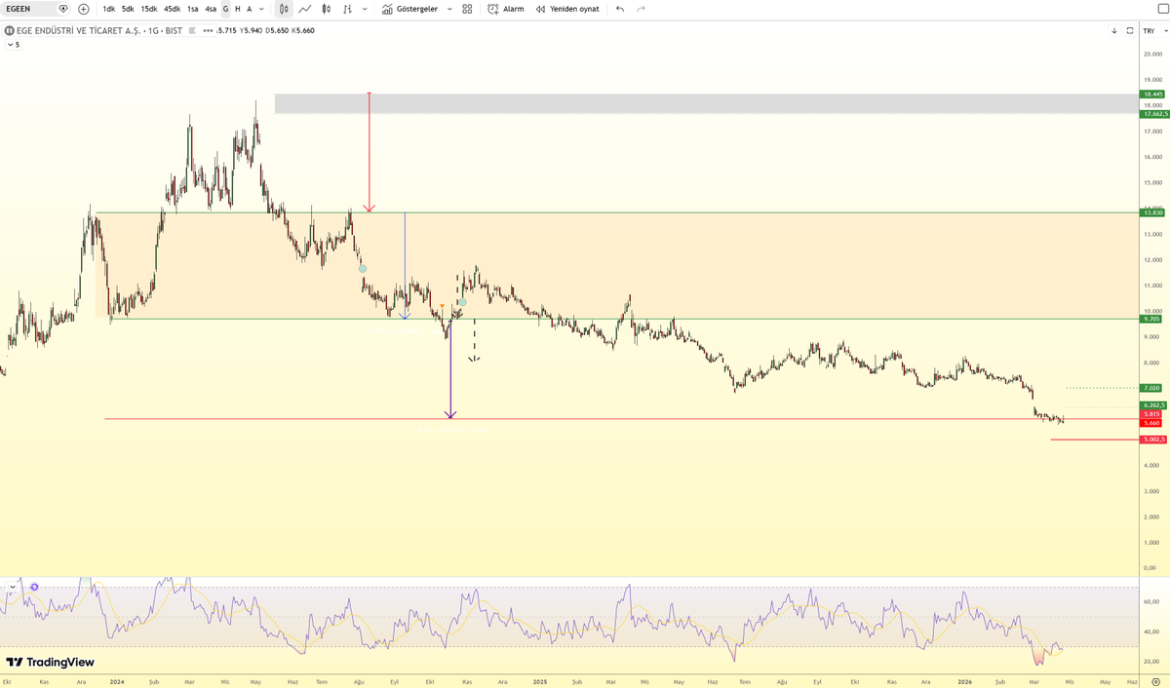Select the 5dk timeframe
This screenshot has width=1170, height=688.
(128, 9)
